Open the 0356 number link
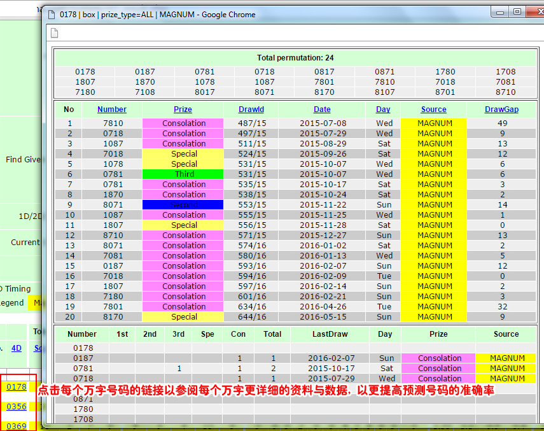Viewport: 544px width, 431px height. click(17, 407)
